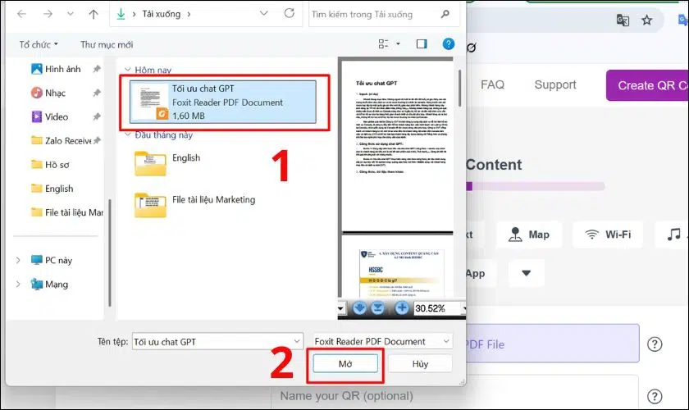Image resolution: width=689 pixels, height=410 pixels.
Task: Go forward in file dialog navigation
Action: click(48, 14)
